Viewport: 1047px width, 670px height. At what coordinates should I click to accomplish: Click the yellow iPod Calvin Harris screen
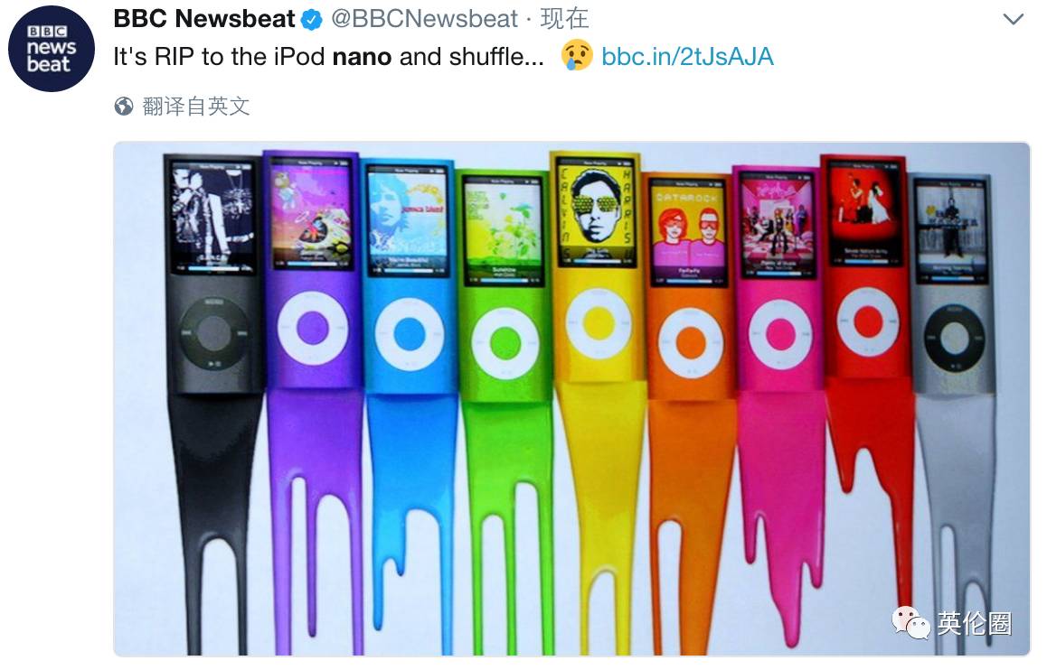click(596, 211)
